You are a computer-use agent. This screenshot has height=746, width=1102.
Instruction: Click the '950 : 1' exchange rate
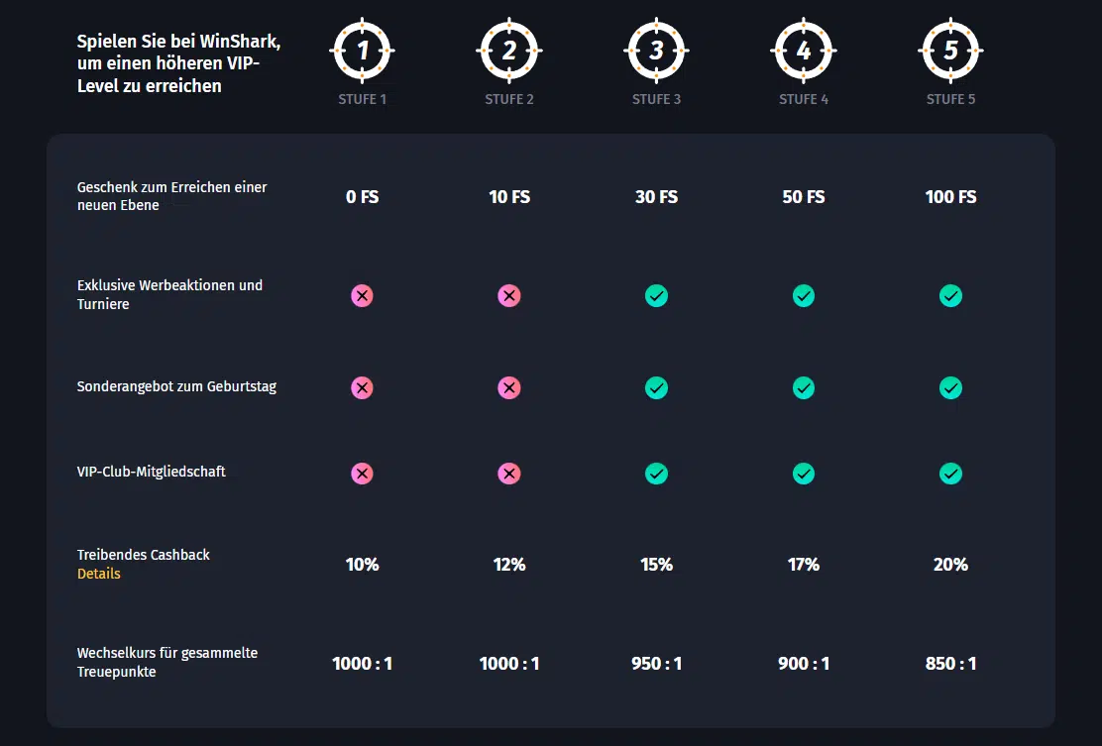tap(656, 663)
